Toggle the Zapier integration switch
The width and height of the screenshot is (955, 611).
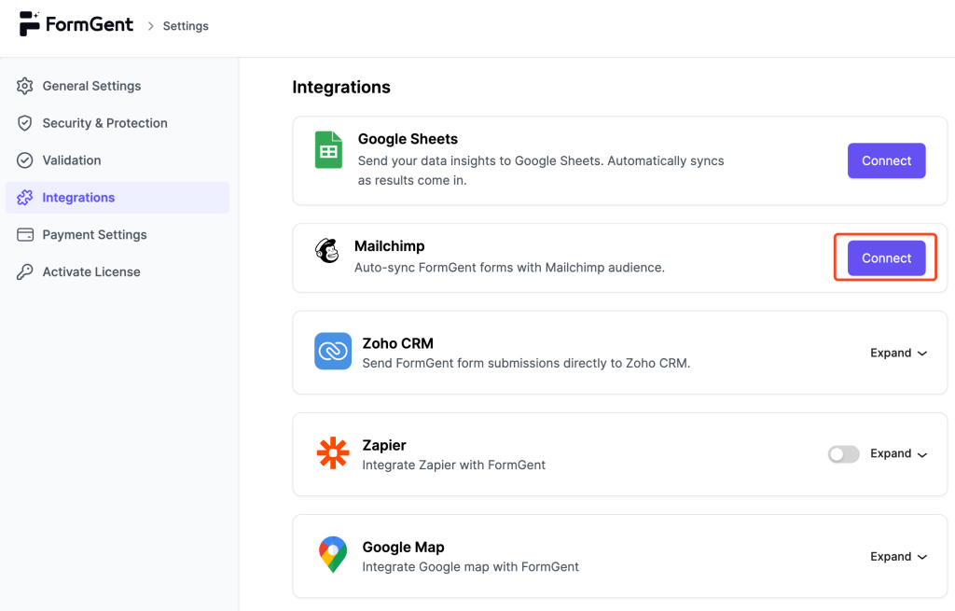coord(843,454)
